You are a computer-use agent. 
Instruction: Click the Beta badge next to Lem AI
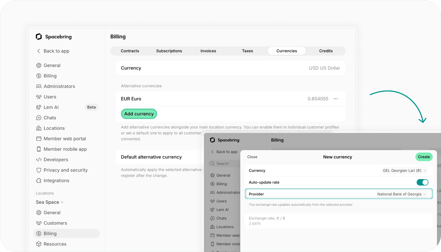[x=92, y=107]
